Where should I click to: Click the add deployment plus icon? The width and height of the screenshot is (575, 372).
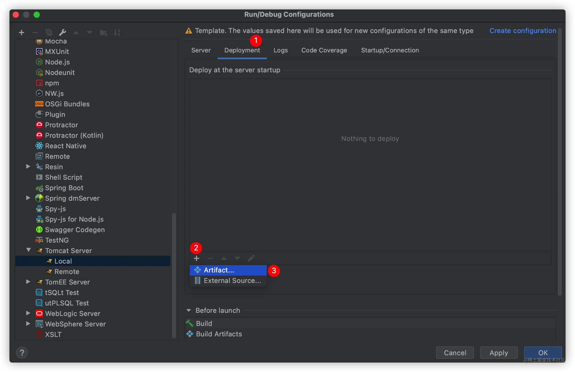point(197,258)
